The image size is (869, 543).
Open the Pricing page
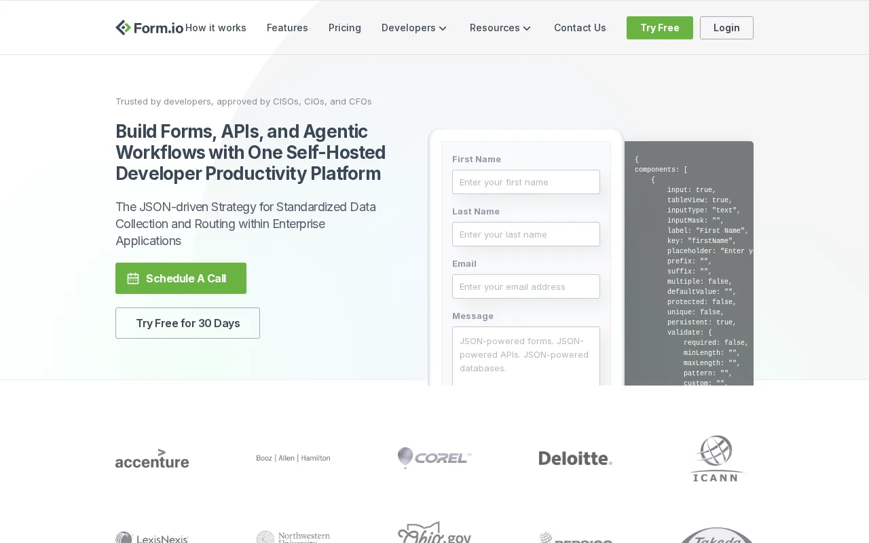[345, 28]
